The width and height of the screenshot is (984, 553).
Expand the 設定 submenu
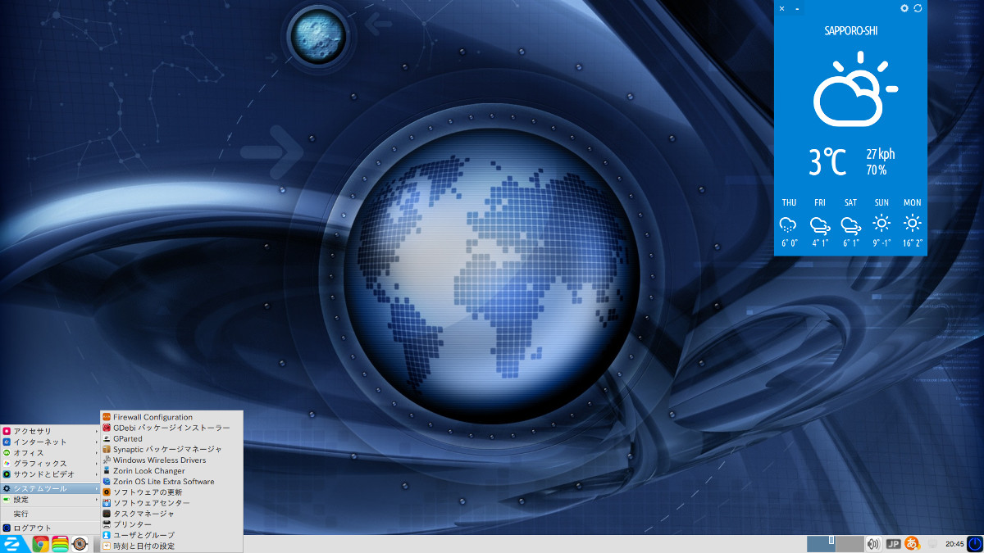[50, 499]
